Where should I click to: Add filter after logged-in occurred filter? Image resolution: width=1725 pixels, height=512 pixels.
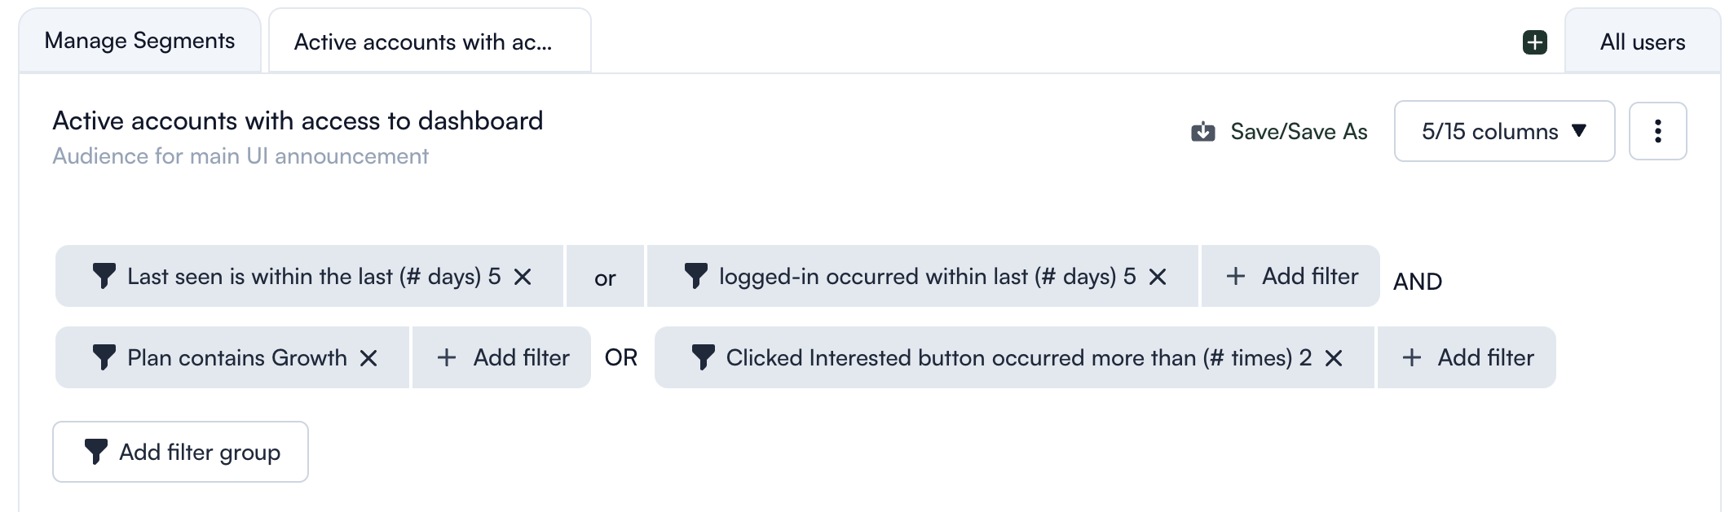[1290, 277]
